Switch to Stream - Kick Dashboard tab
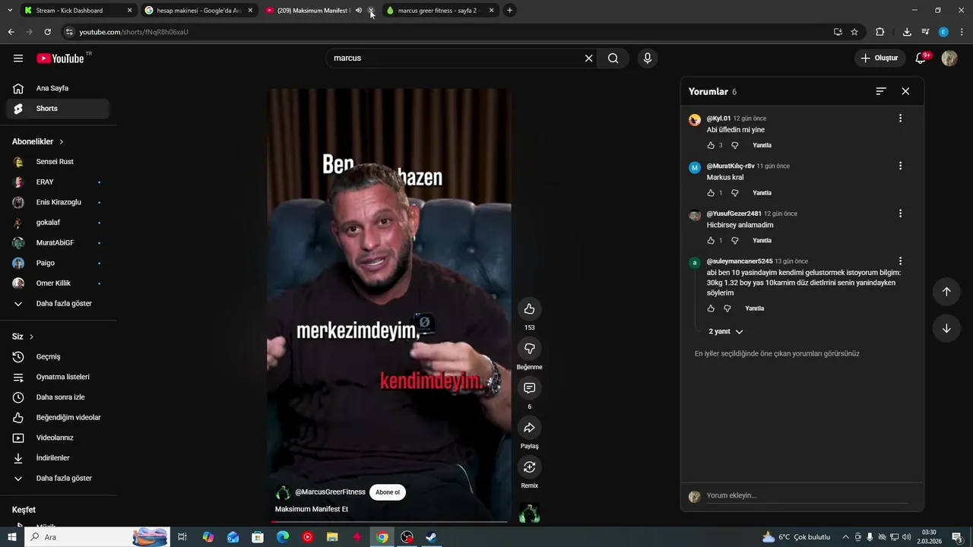Viewport: 973px width, 547px height. click(77, 11)
